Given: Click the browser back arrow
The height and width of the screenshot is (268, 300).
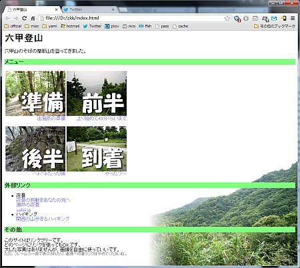Looking at the screenshot, I should pyautogui.click(x=7, y=18).
